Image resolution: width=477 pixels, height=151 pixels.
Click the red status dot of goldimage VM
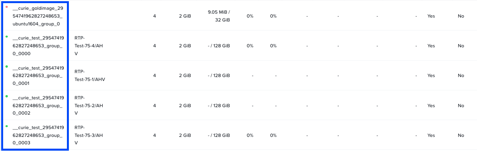click(7, 7)
